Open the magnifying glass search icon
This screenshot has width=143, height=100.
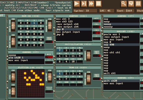click(124, 4)
